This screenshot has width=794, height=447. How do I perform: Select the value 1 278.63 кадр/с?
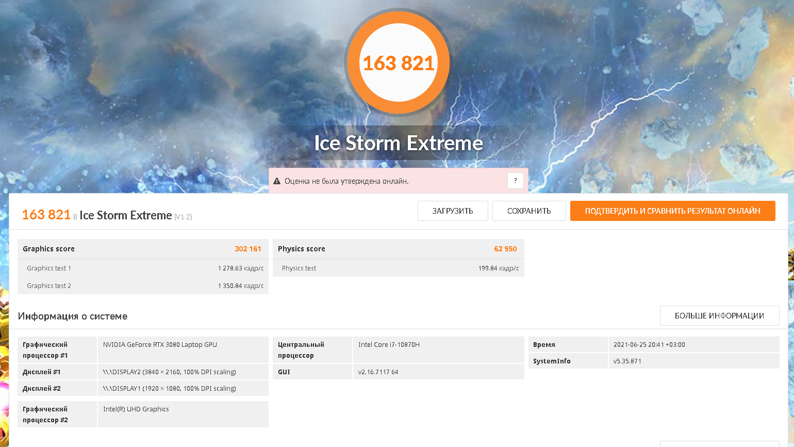point(241,268)
